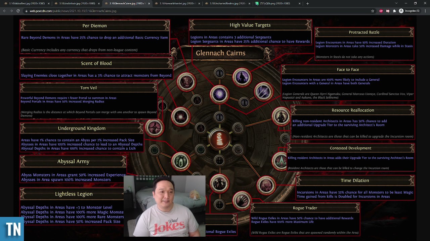Click the Lightless Legion heading

tap(74, 194)
